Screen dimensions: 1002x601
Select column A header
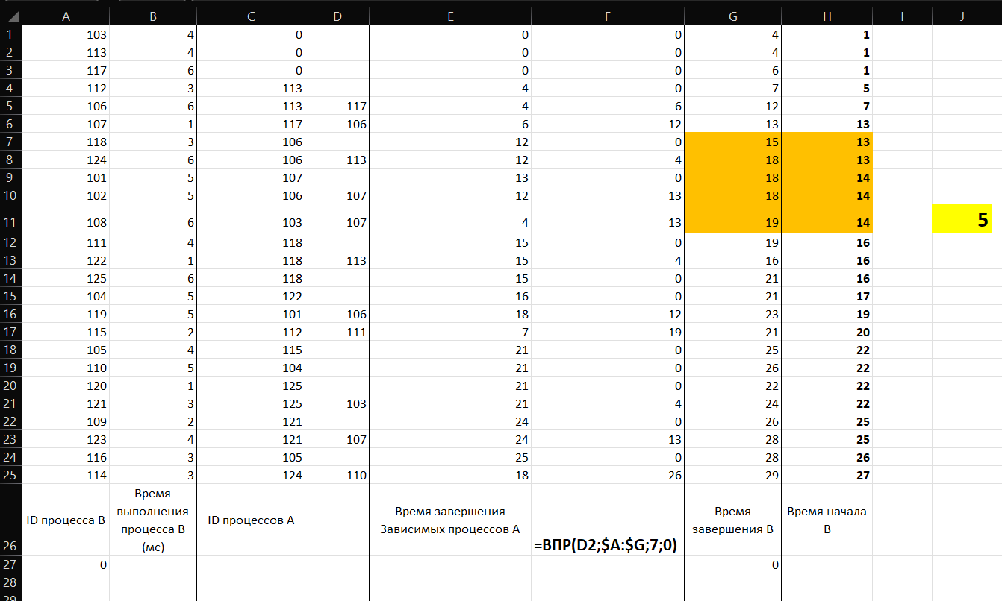66,17
